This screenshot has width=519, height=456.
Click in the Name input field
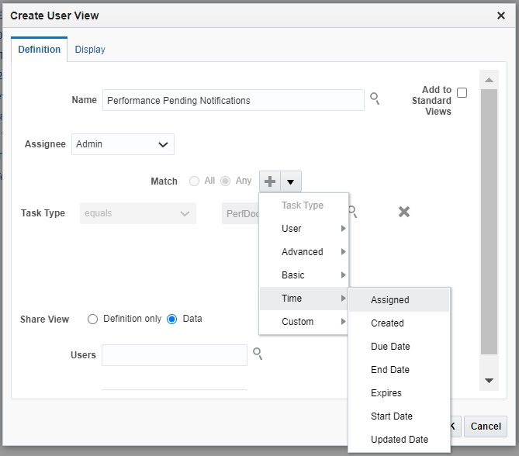(x=234, y=100)
